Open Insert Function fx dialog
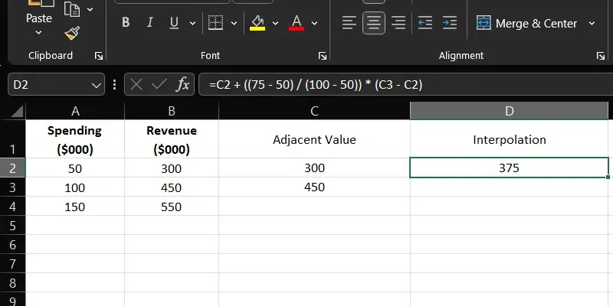Image resolution: width=613 pixels, height=306 pixels. 182,84
